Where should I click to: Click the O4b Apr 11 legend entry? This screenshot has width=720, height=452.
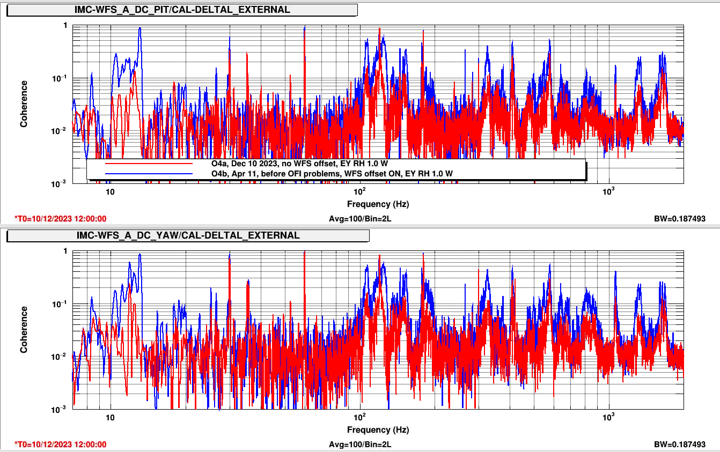tap(332, 174)
